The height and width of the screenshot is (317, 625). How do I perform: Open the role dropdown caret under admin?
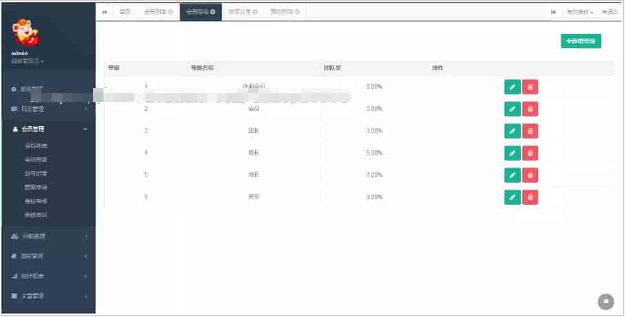click(42, 62)
